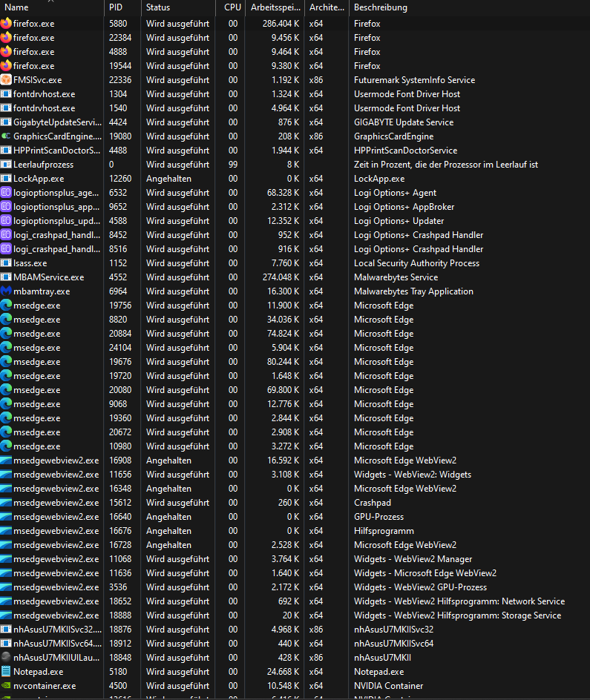Screen dimensions: 590x700
Task: Click the 286.404 K memory value
Action: pyautogui.click(x=281, y=23)
